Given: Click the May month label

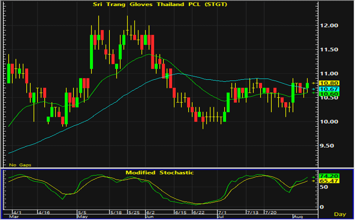Looking at the screenshot, I should pos(82,217).
